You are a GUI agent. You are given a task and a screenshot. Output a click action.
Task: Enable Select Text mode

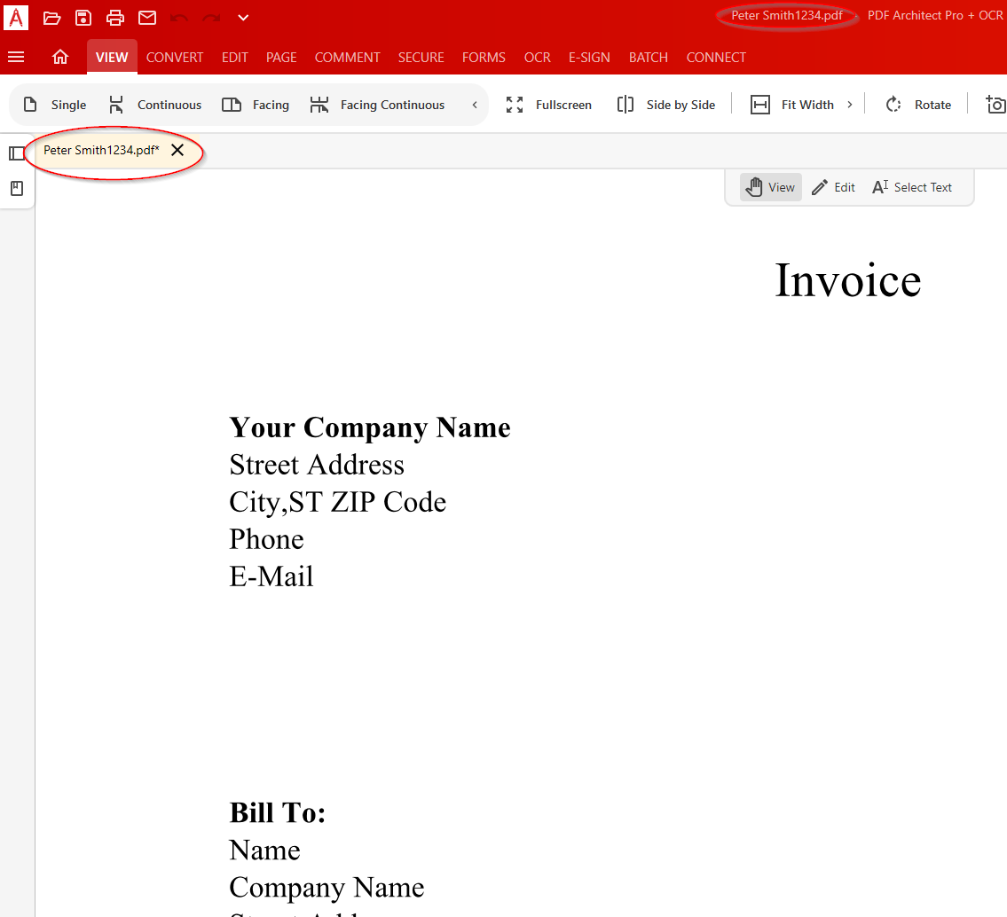[x=912, y=186]
